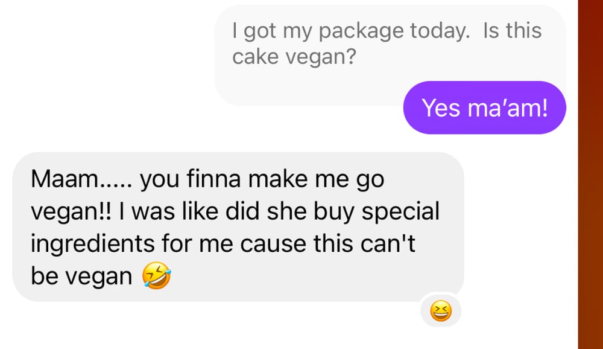Tap the "cake vegan?" text

[x=294, y=58]
